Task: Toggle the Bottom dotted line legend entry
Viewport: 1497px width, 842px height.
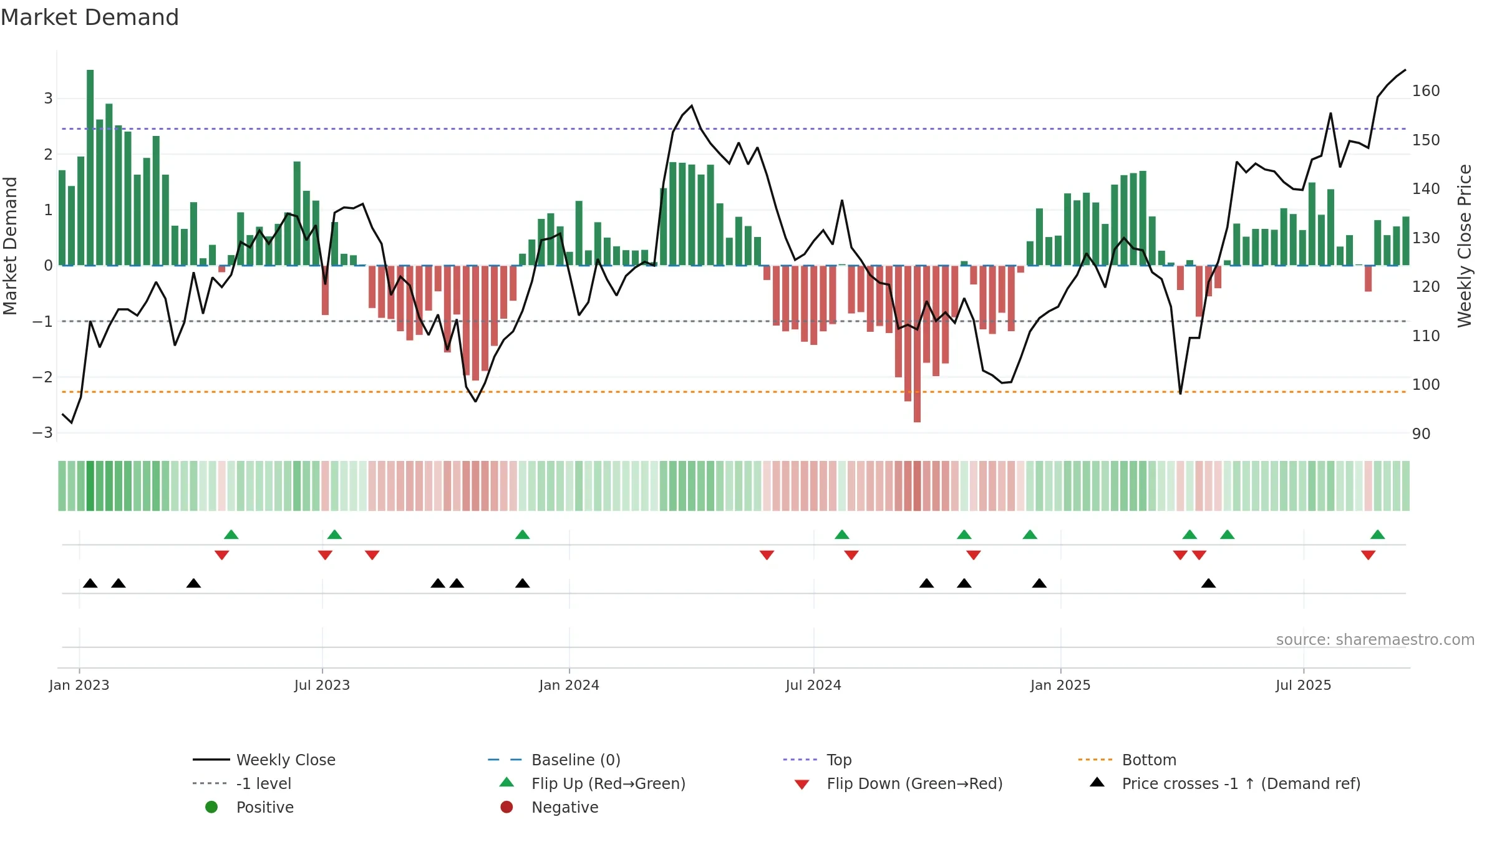Action: coord(1127,760)
